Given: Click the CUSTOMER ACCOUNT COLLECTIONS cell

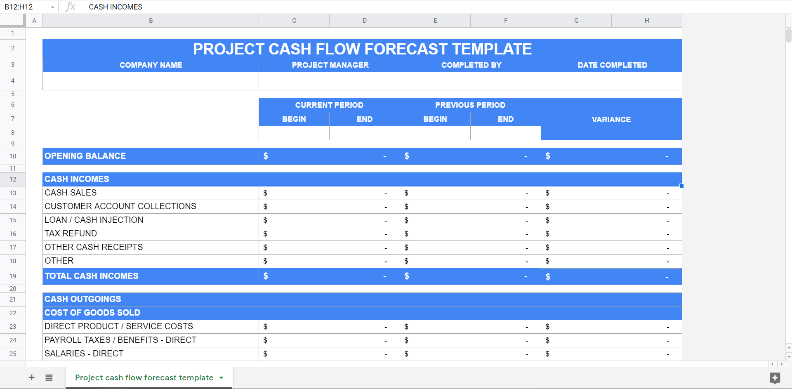Looking at the screenshot, I should [x=151, y=206].
